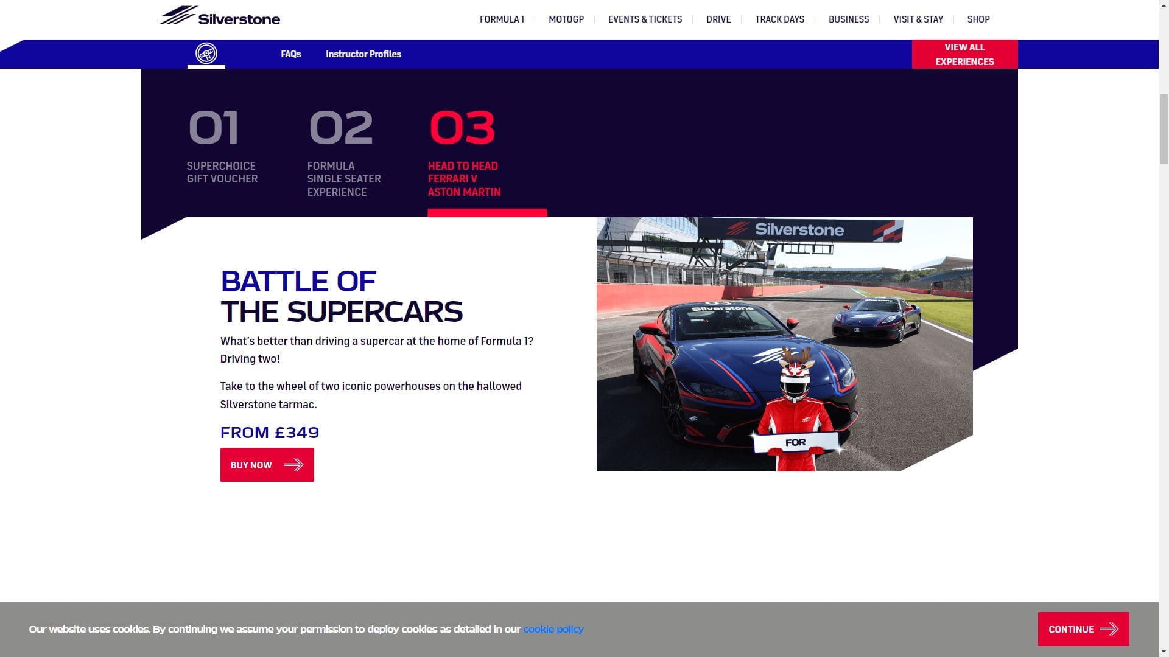Click View All Experiences button
1169x657 pixels.
(964, 54)
